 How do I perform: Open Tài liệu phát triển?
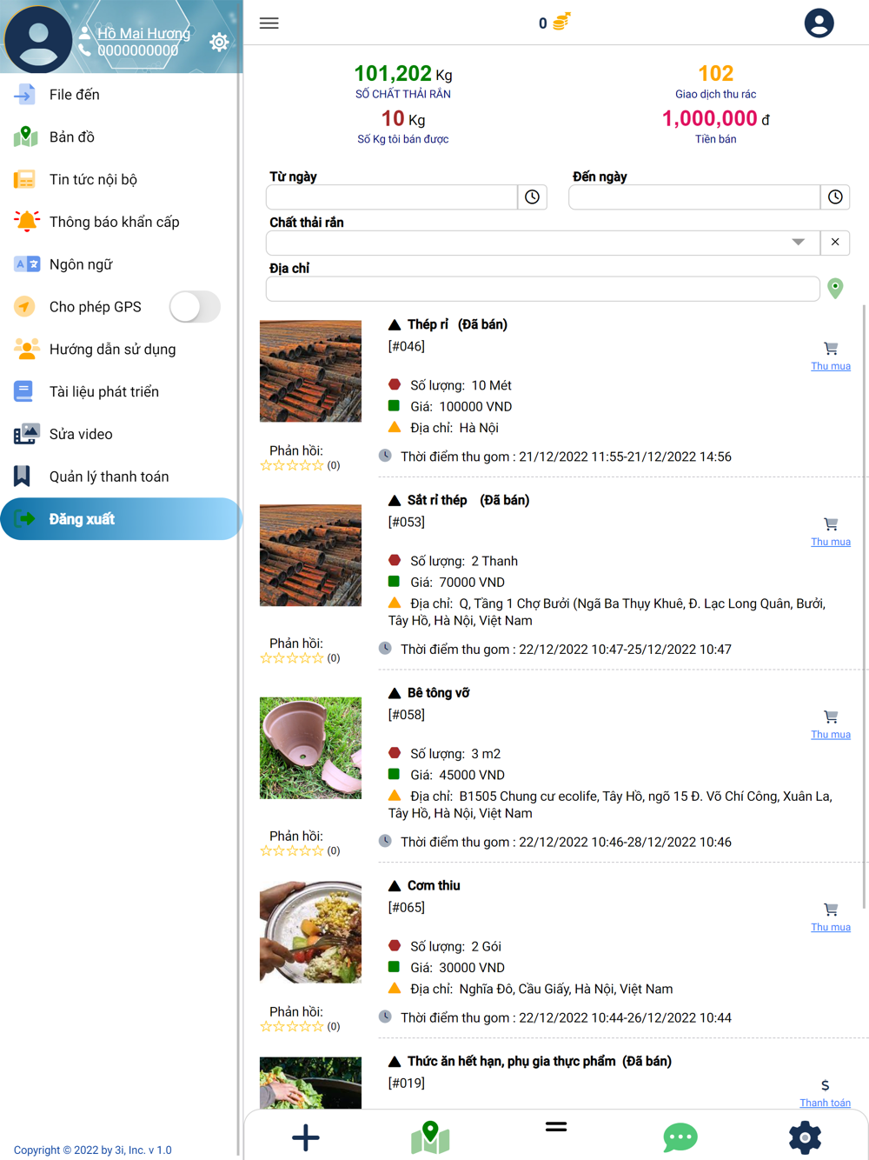[121, 392]
